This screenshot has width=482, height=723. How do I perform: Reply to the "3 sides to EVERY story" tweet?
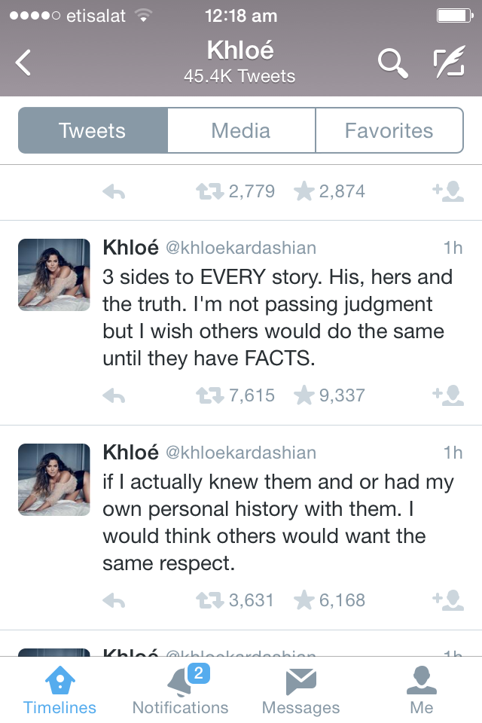click(x=114, y=395)
